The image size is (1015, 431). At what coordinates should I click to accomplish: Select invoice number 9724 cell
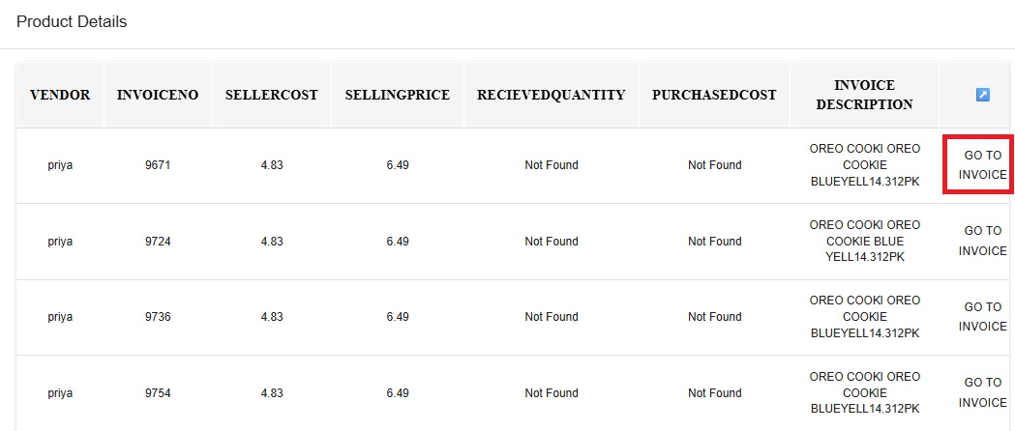[x=158, y=242]
